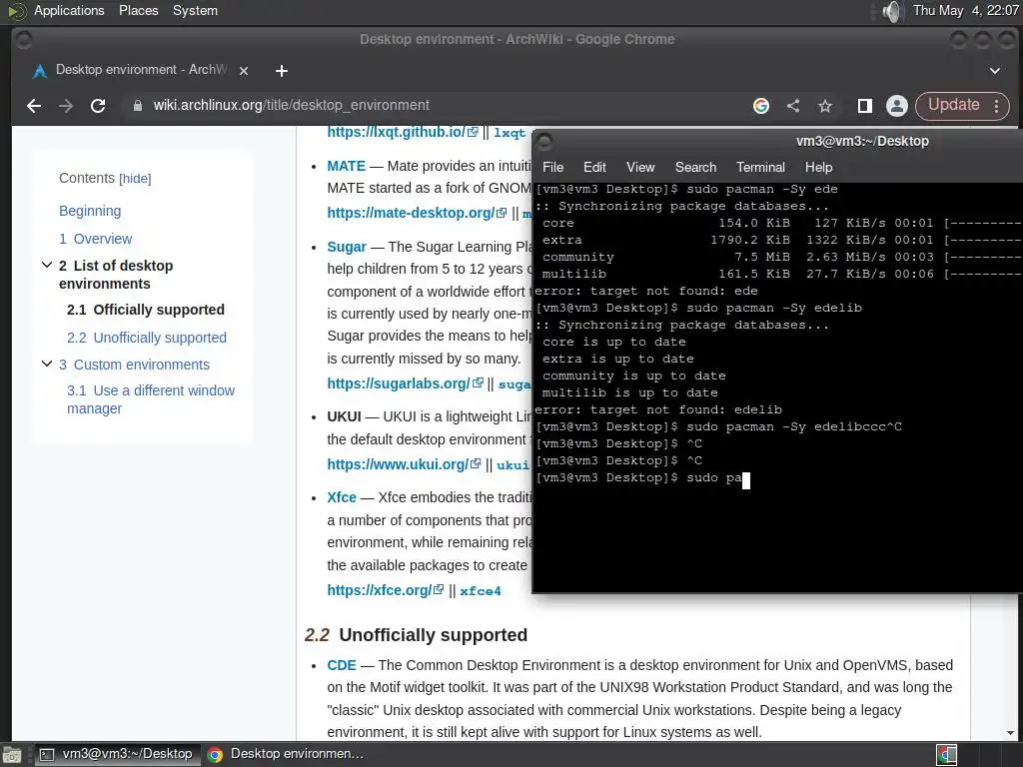Open Chrome side panel icon
The height and width of the screenshot is (767, 1023).
(x=865, y=106)
